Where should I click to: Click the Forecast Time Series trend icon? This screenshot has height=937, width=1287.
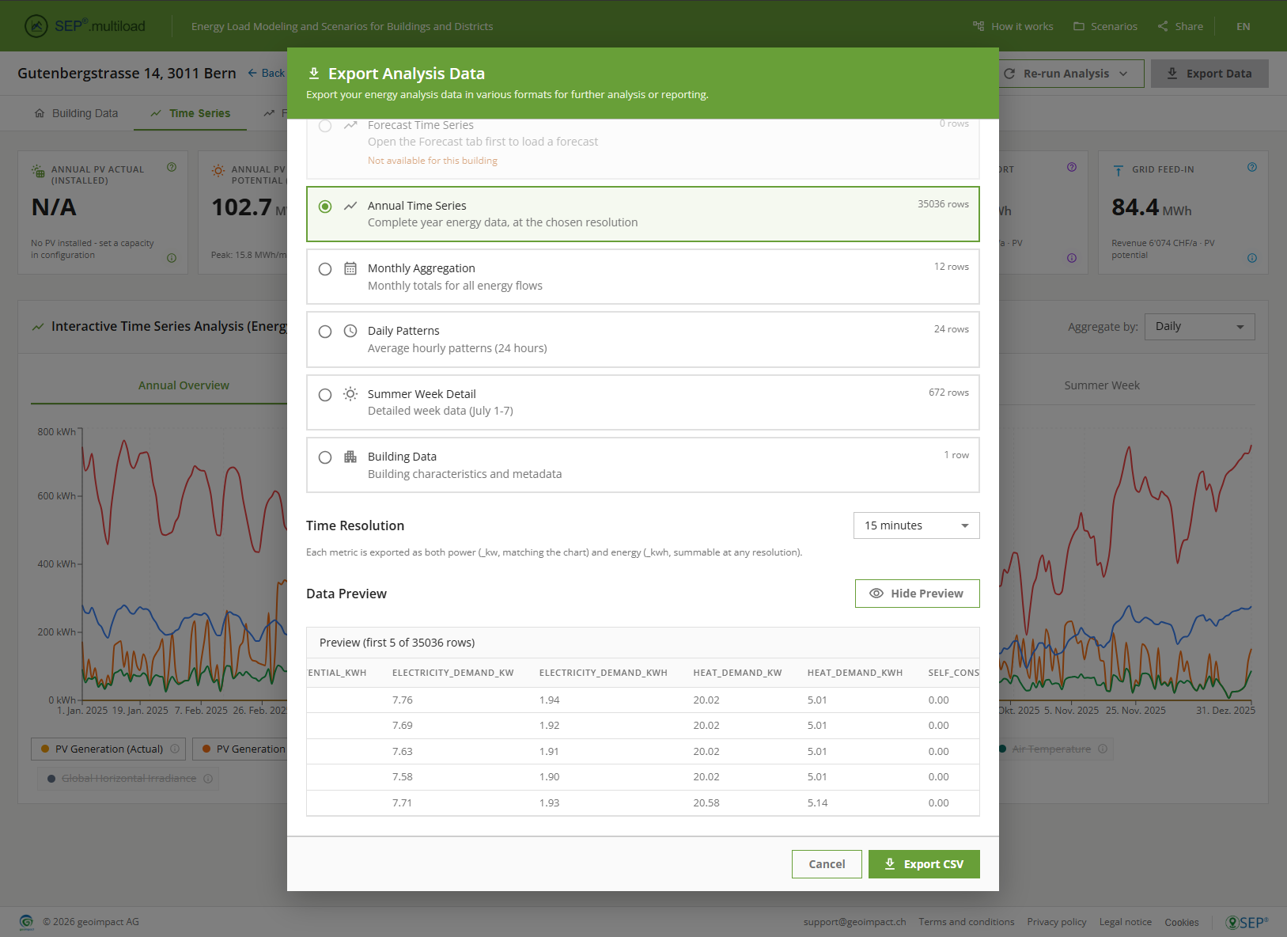click(x=350, y=125)
